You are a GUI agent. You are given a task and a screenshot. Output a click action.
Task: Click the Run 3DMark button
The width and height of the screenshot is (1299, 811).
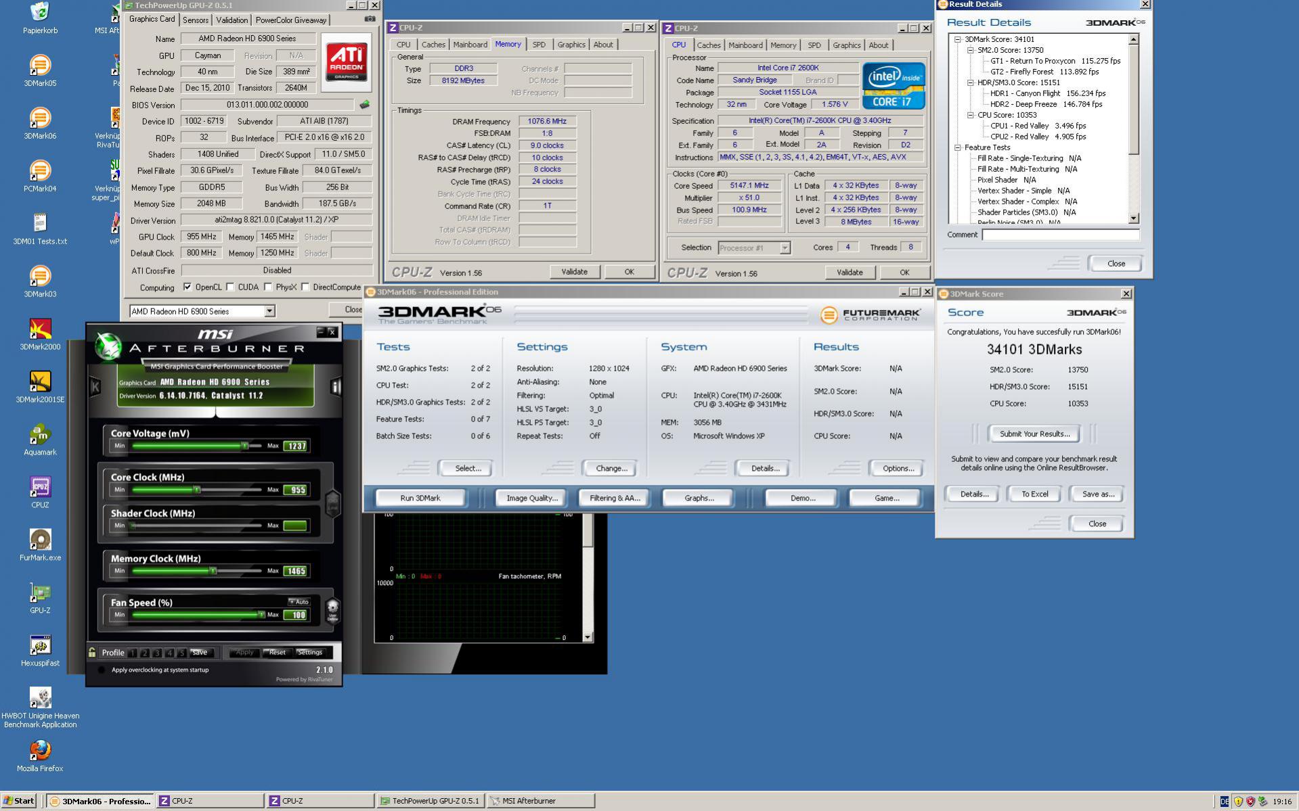click(420, 499)
